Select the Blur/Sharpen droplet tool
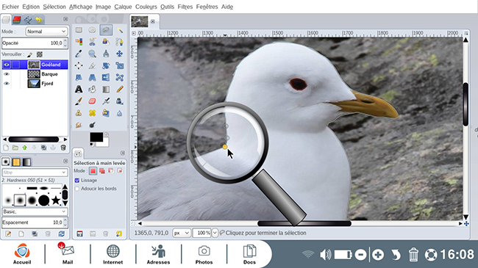The height and width of the screenshot is (268, 478). (x=119, y=113)
